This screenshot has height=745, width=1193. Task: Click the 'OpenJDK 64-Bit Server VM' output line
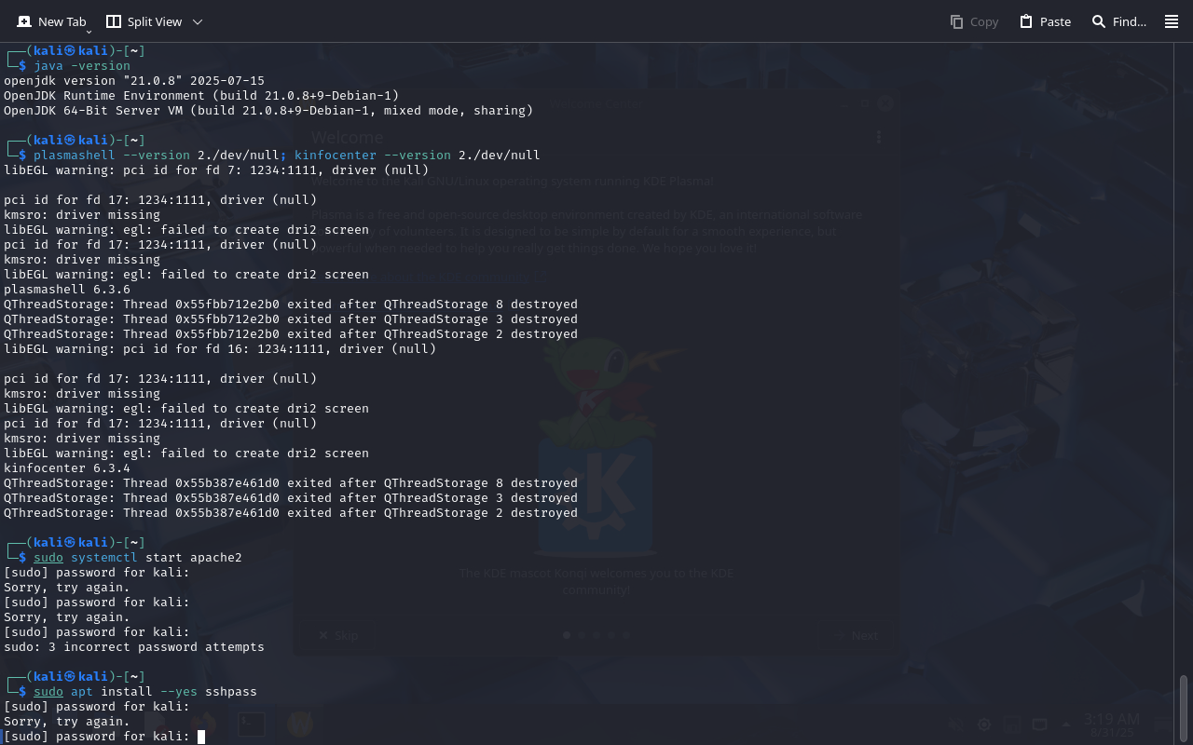pos(268,111)
